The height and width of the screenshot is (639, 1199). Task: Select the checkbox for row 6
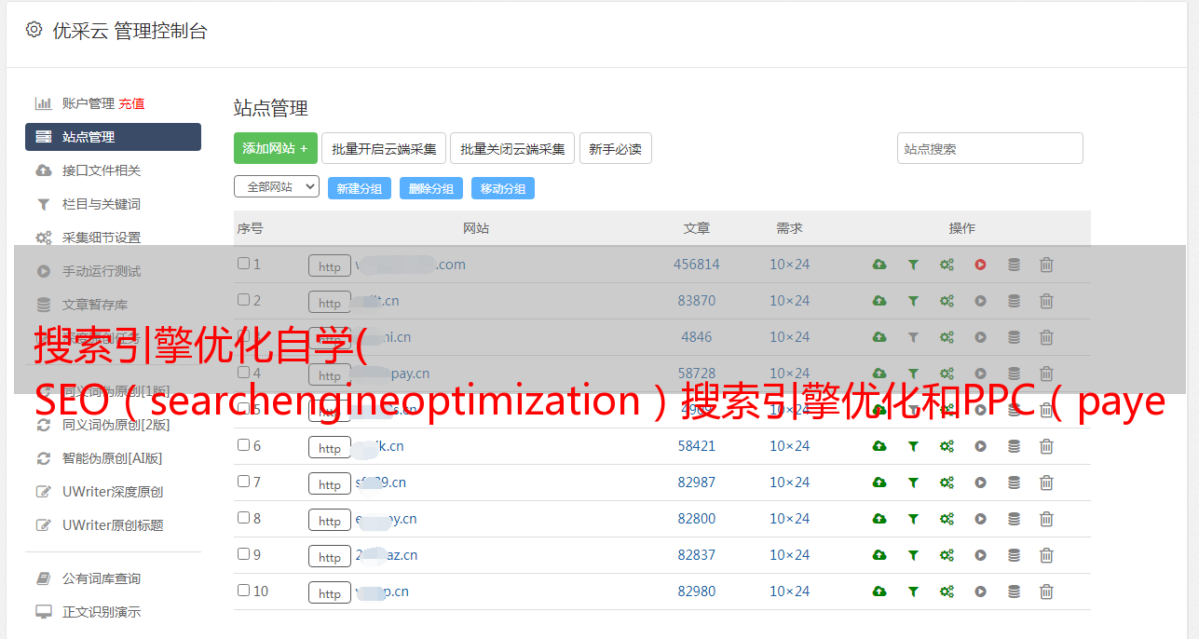[243, 445]
